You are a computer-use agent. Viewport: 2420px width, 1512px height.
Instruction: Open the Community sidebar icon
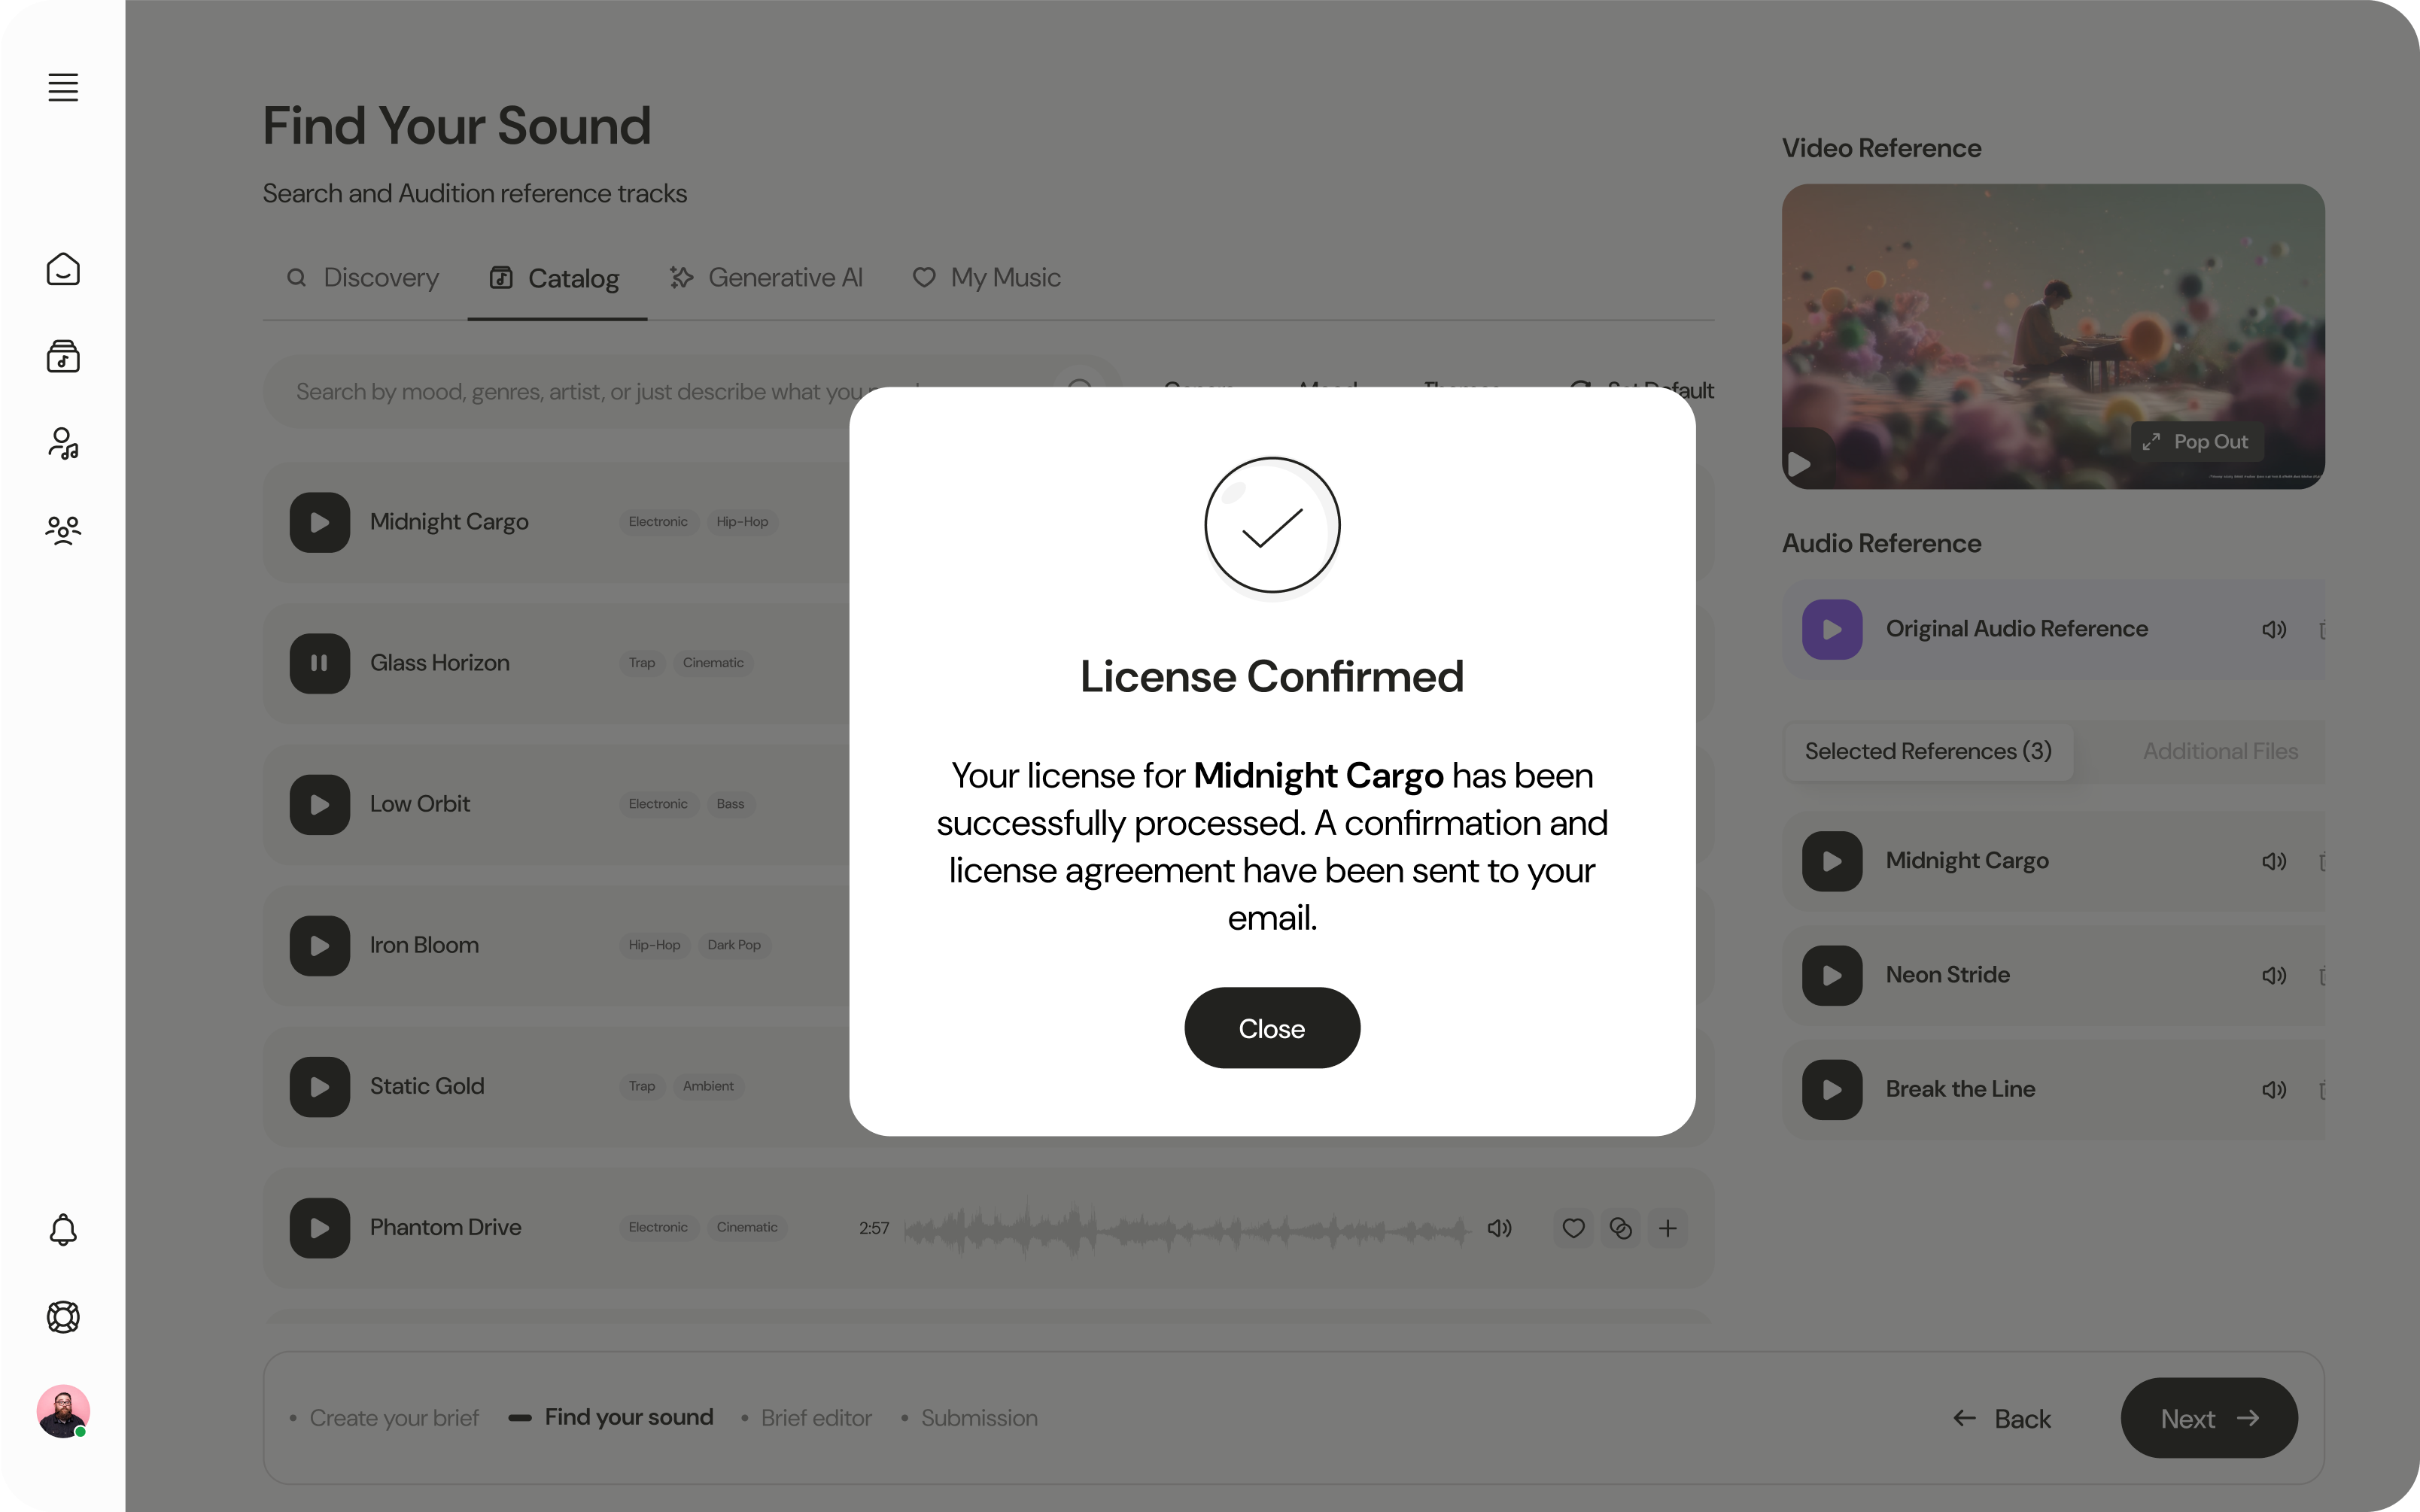(x=63, y=530)
